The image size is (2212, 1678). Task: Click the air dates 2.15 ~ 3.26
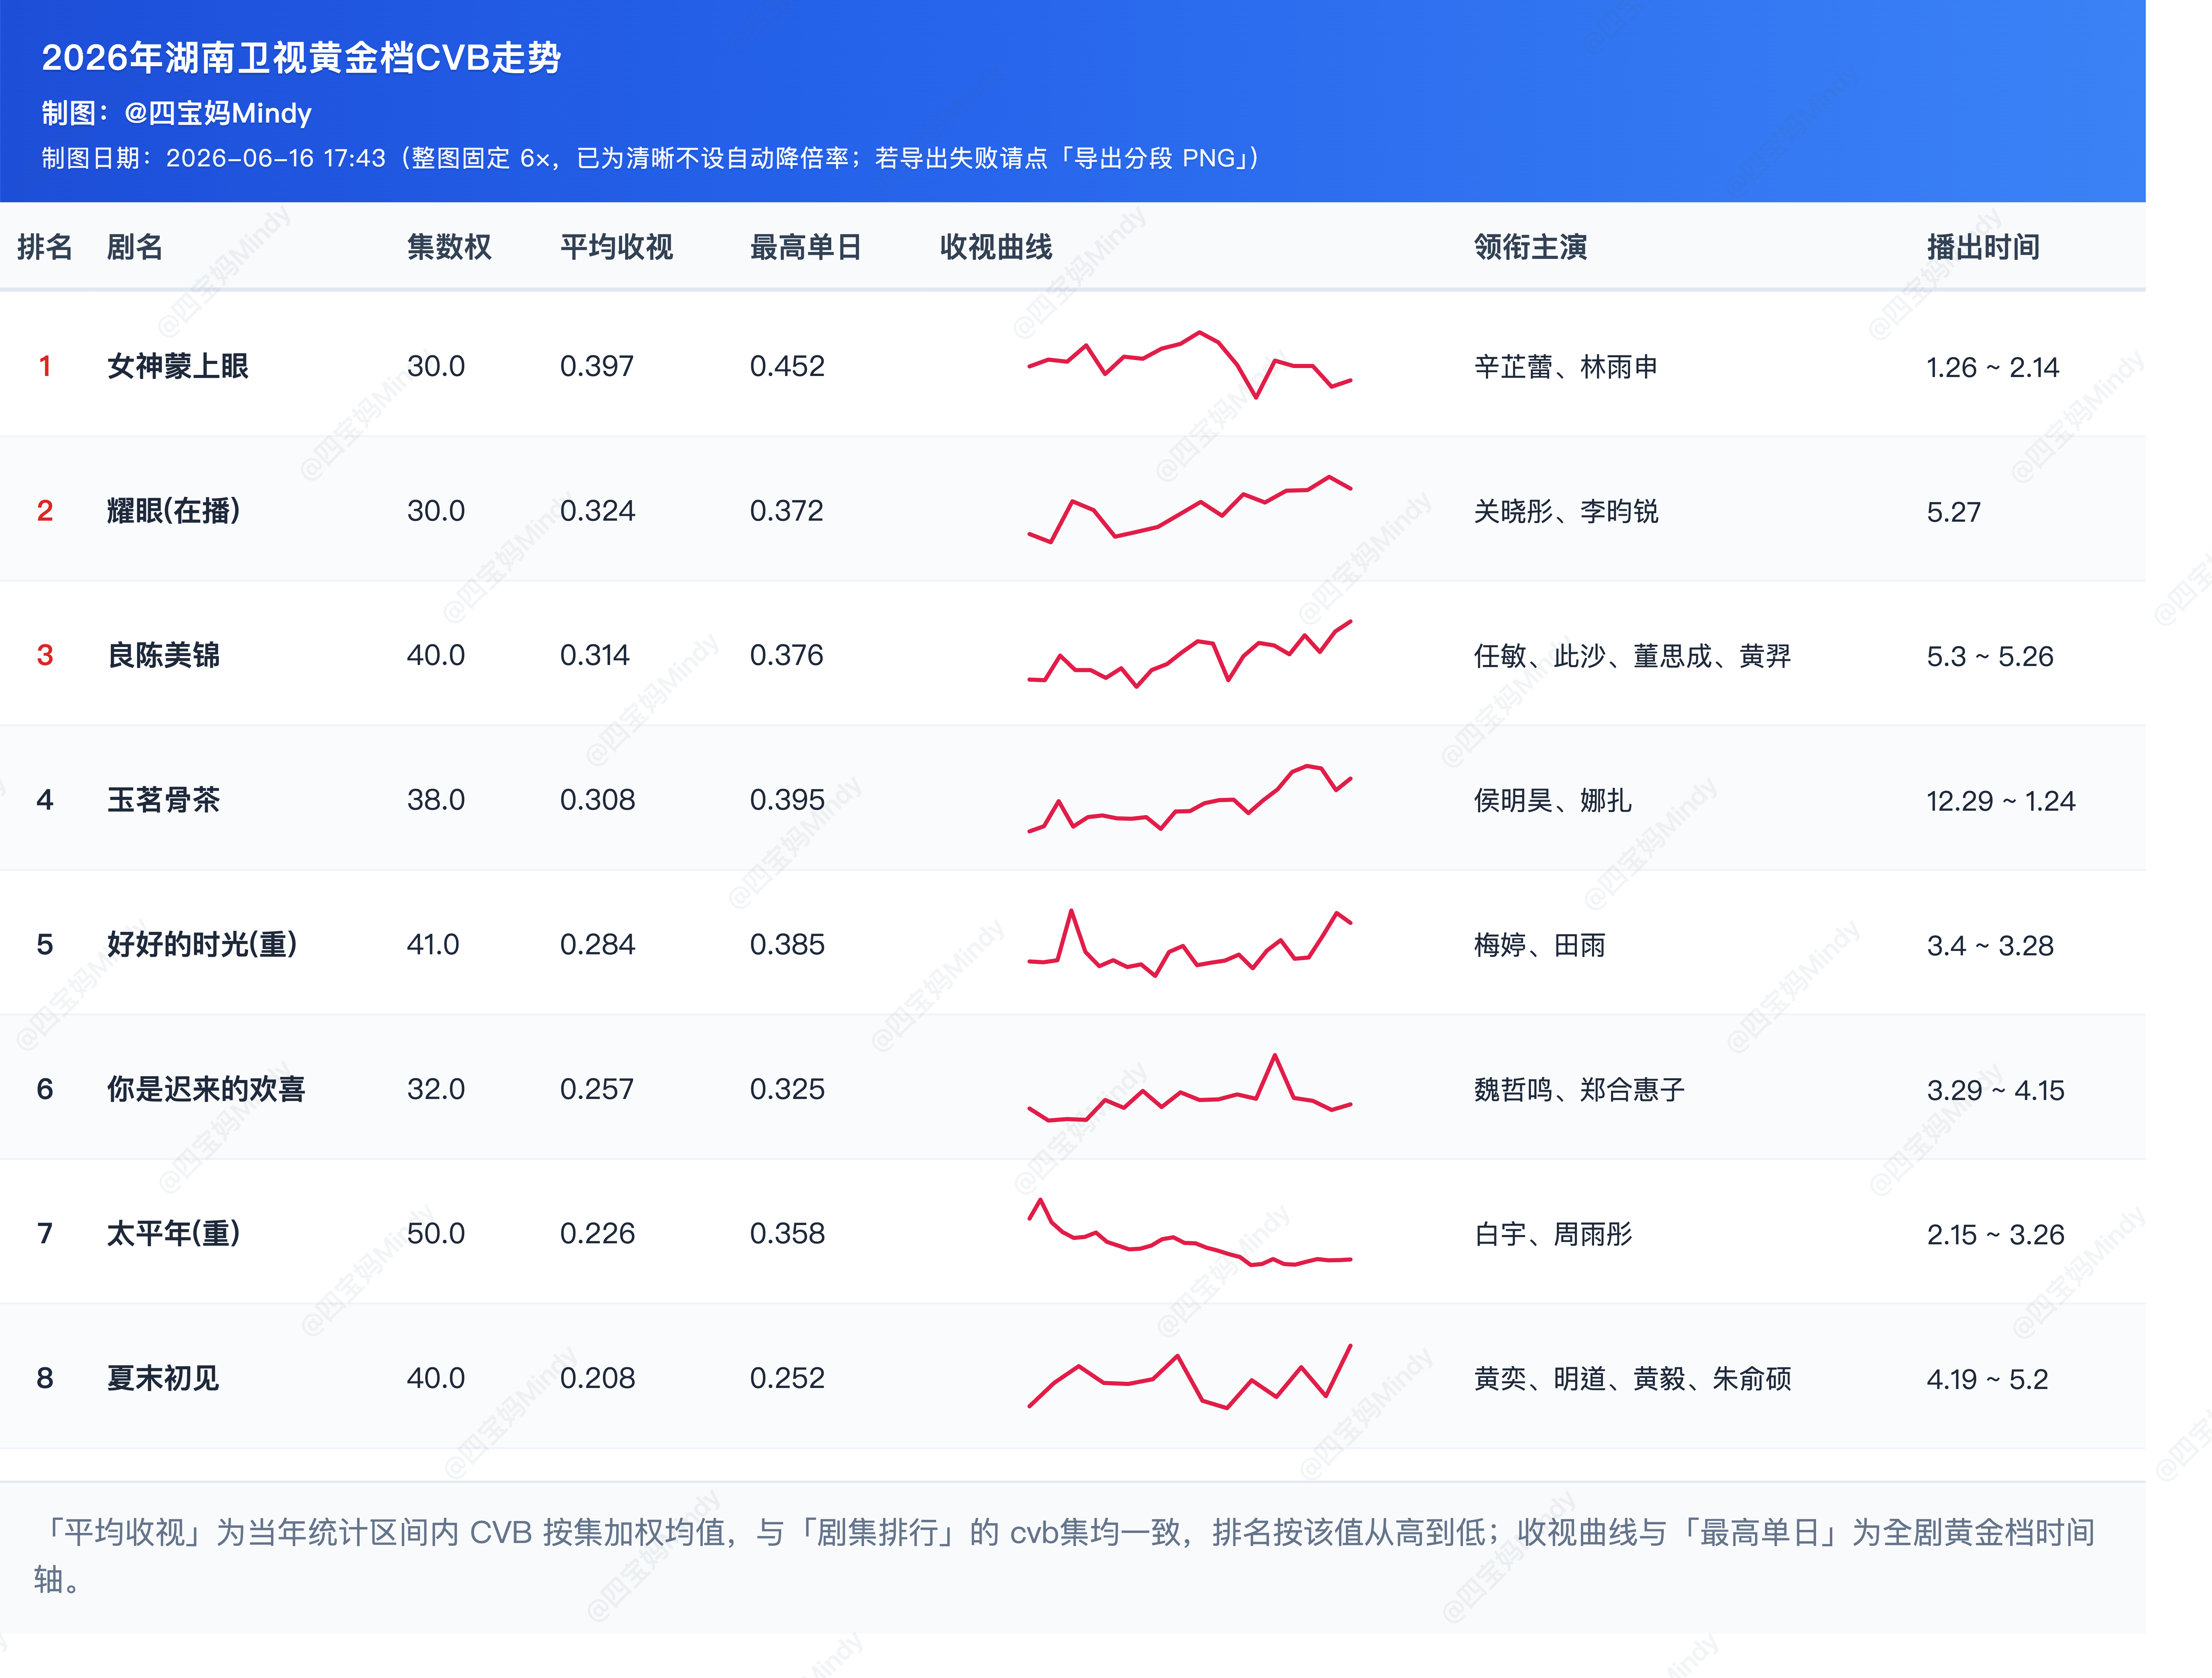pyautogui.click(x=1996, y=1234)
